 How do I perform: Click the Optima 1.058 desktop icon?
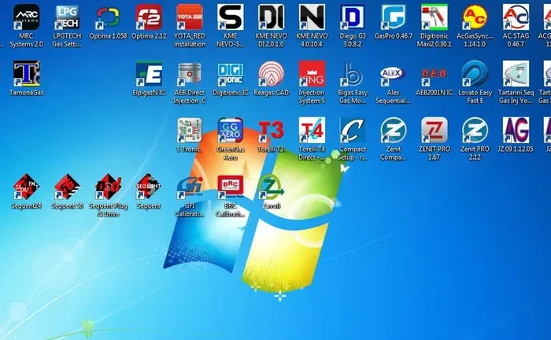(x=108, y=17)
